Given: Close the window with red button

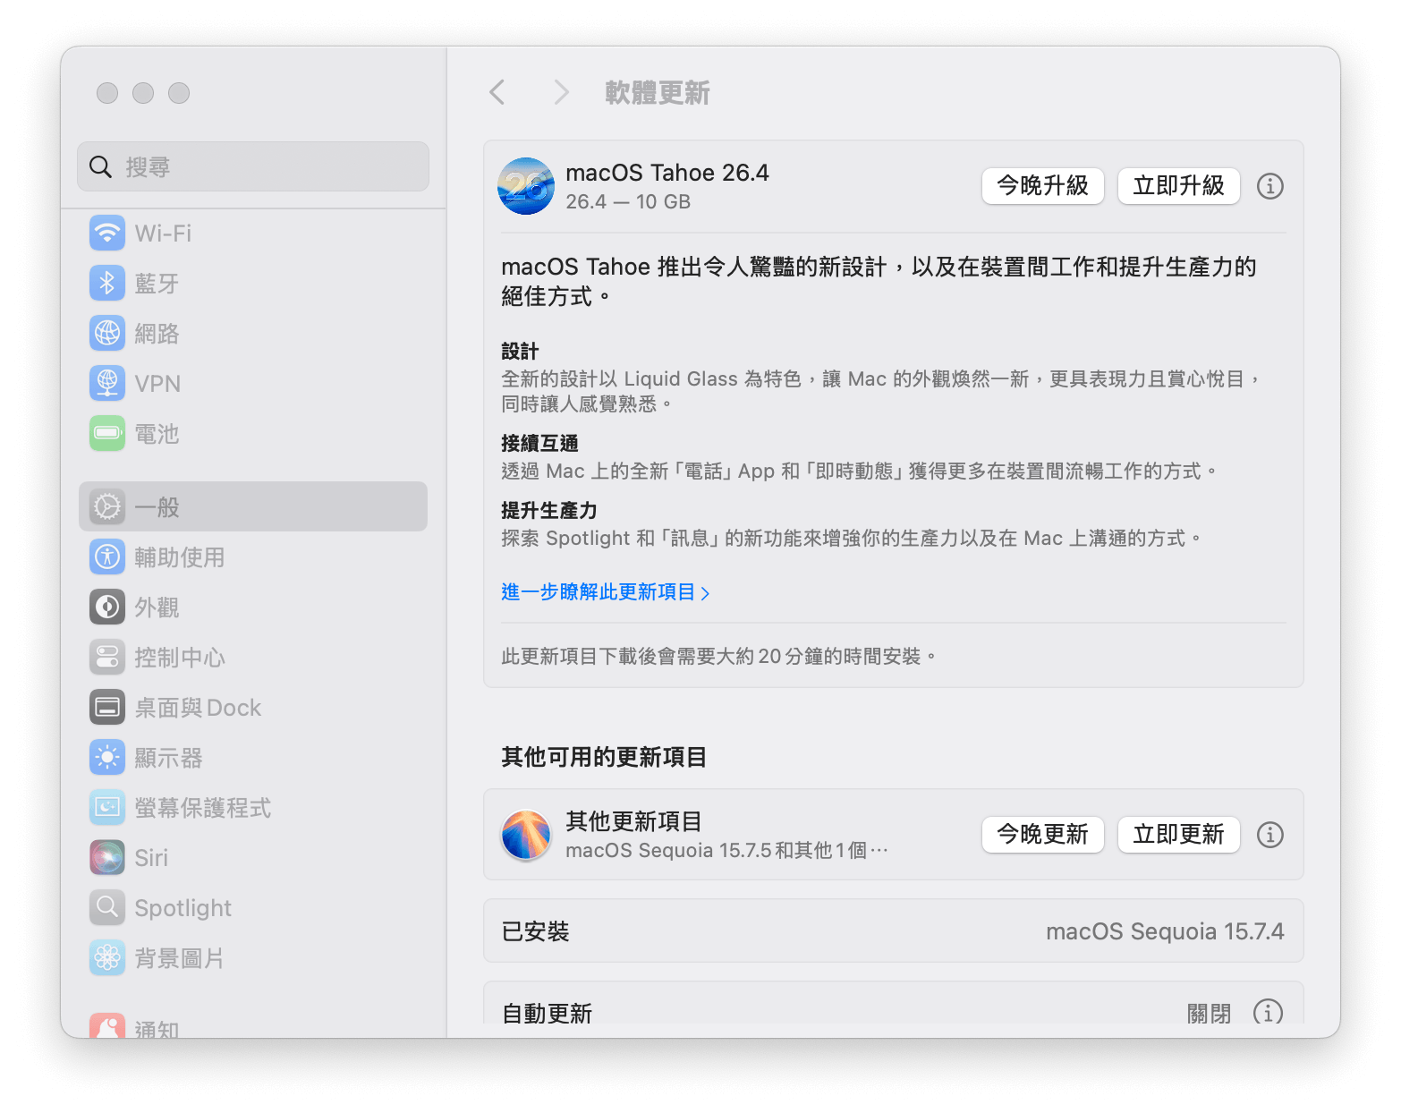Looking at the screenshot, I should click(x=107, y=93).
